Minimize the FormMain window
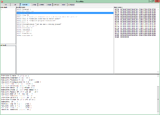The image size is (160, 115). (150, 1)
